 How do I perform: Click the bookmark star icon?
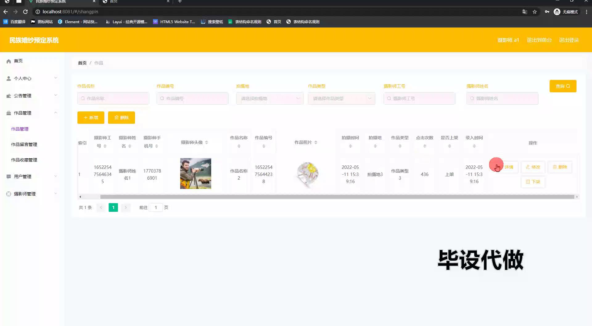[535, 12]
